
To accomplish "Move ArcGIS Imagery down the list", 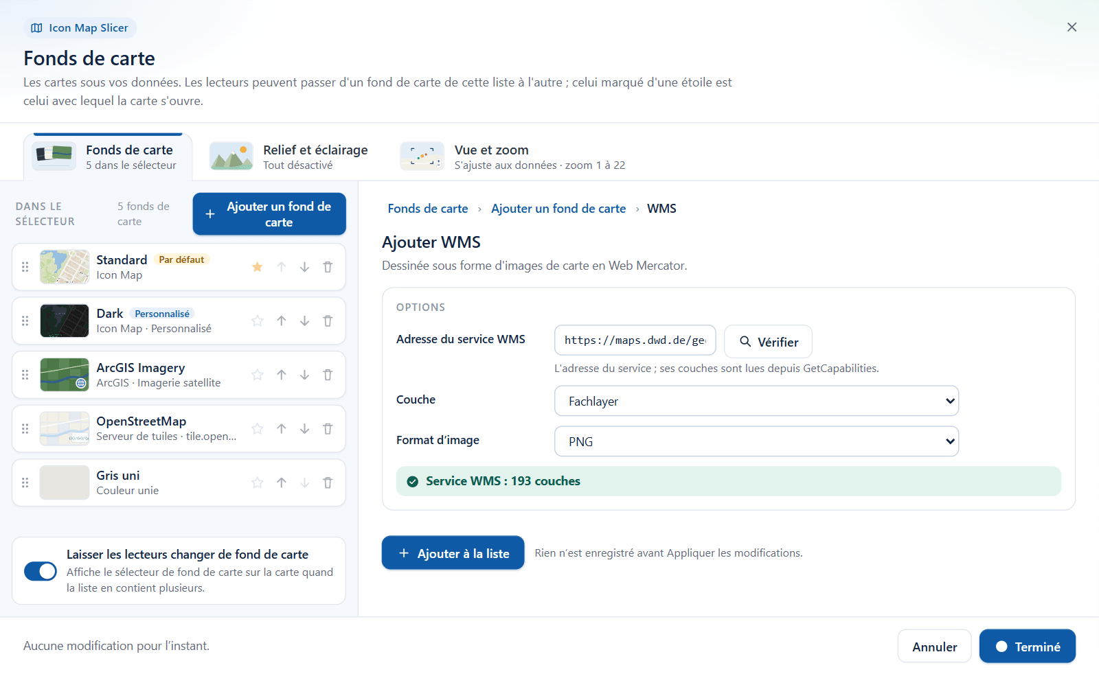I will click(304, 375).
